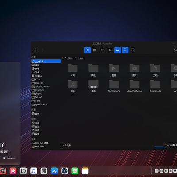Click the free space bar in status bar
Image resolution: width=177 pixels, height=177 pixels.
pyautogui.click(x=159, y=147)
